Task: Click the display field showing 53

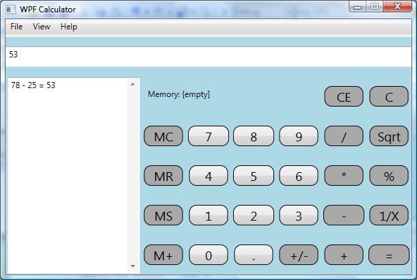Action: coord(209,57)
